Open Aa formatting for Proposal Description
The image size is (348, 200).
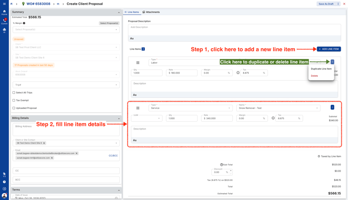[x=132, y=38]
